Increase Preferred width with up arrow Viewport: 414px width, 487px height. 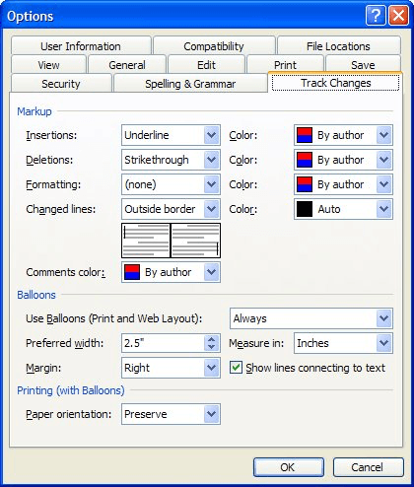[x=212, y=339]
